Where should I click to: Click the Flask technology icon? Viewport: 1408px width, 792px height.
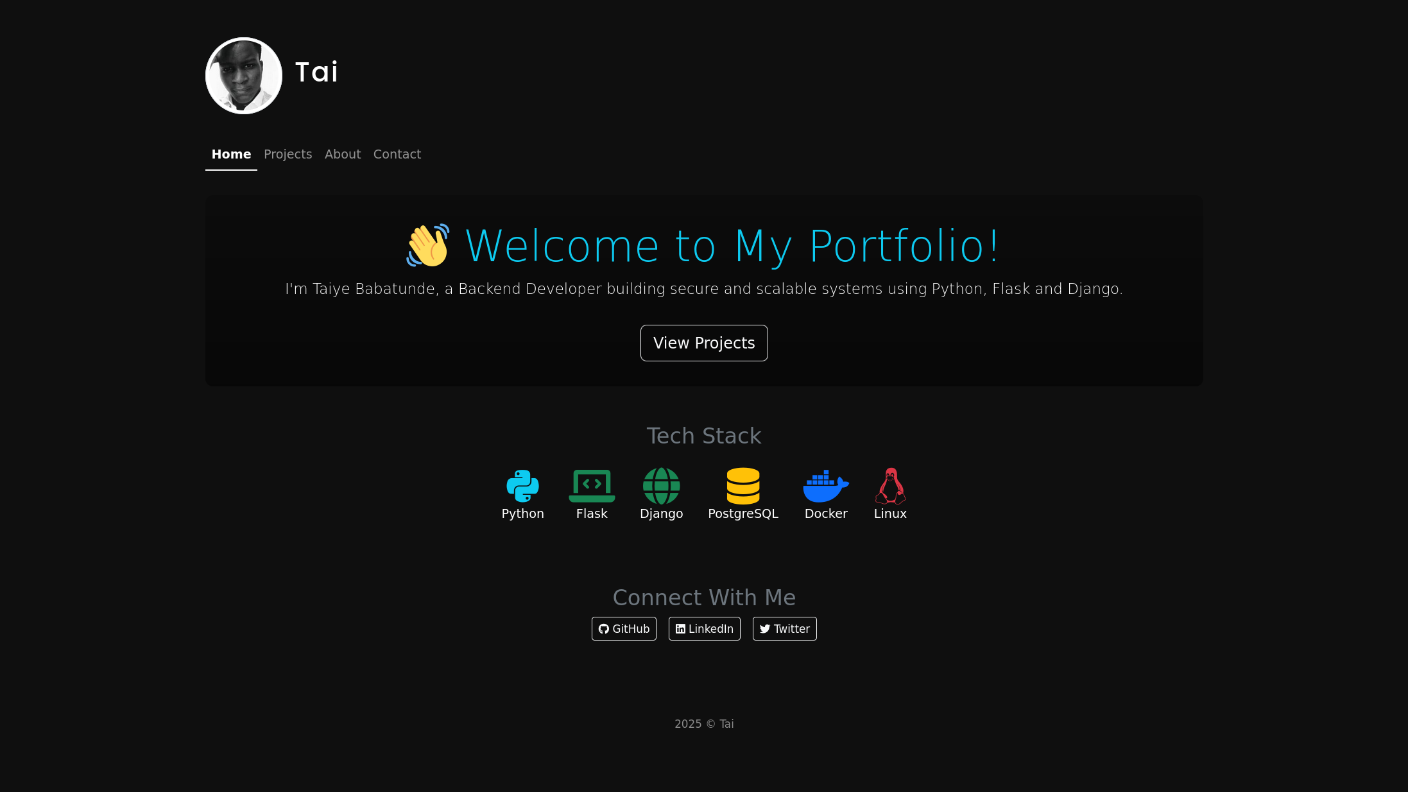coord(591,486)
